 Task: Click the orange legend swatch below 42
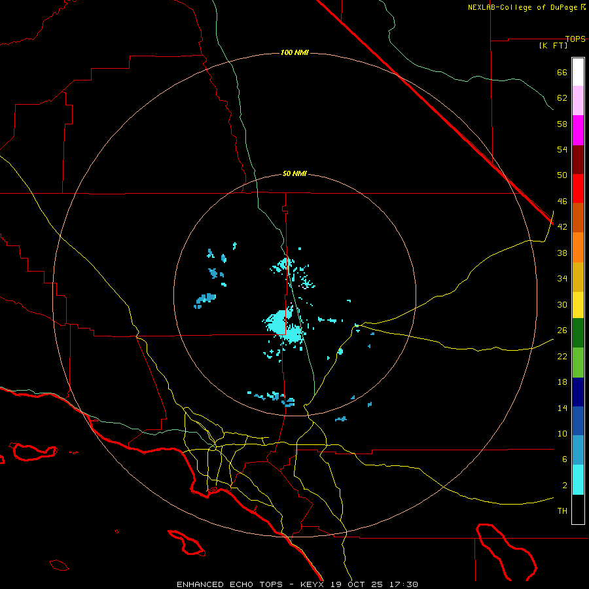pyautogui.click(x=578, y=247)
